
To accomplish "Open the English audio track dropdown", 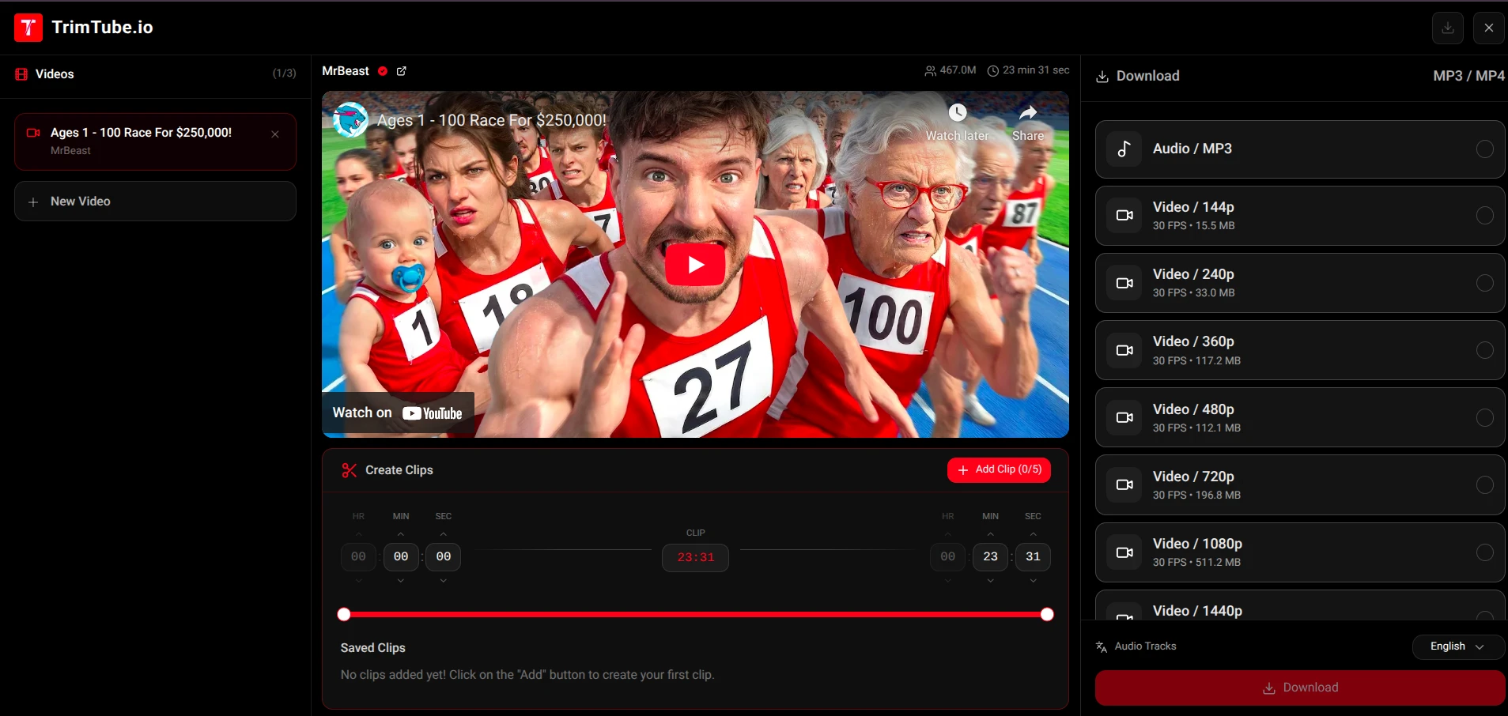I will pyautogui.click(x=1457, y=646).
